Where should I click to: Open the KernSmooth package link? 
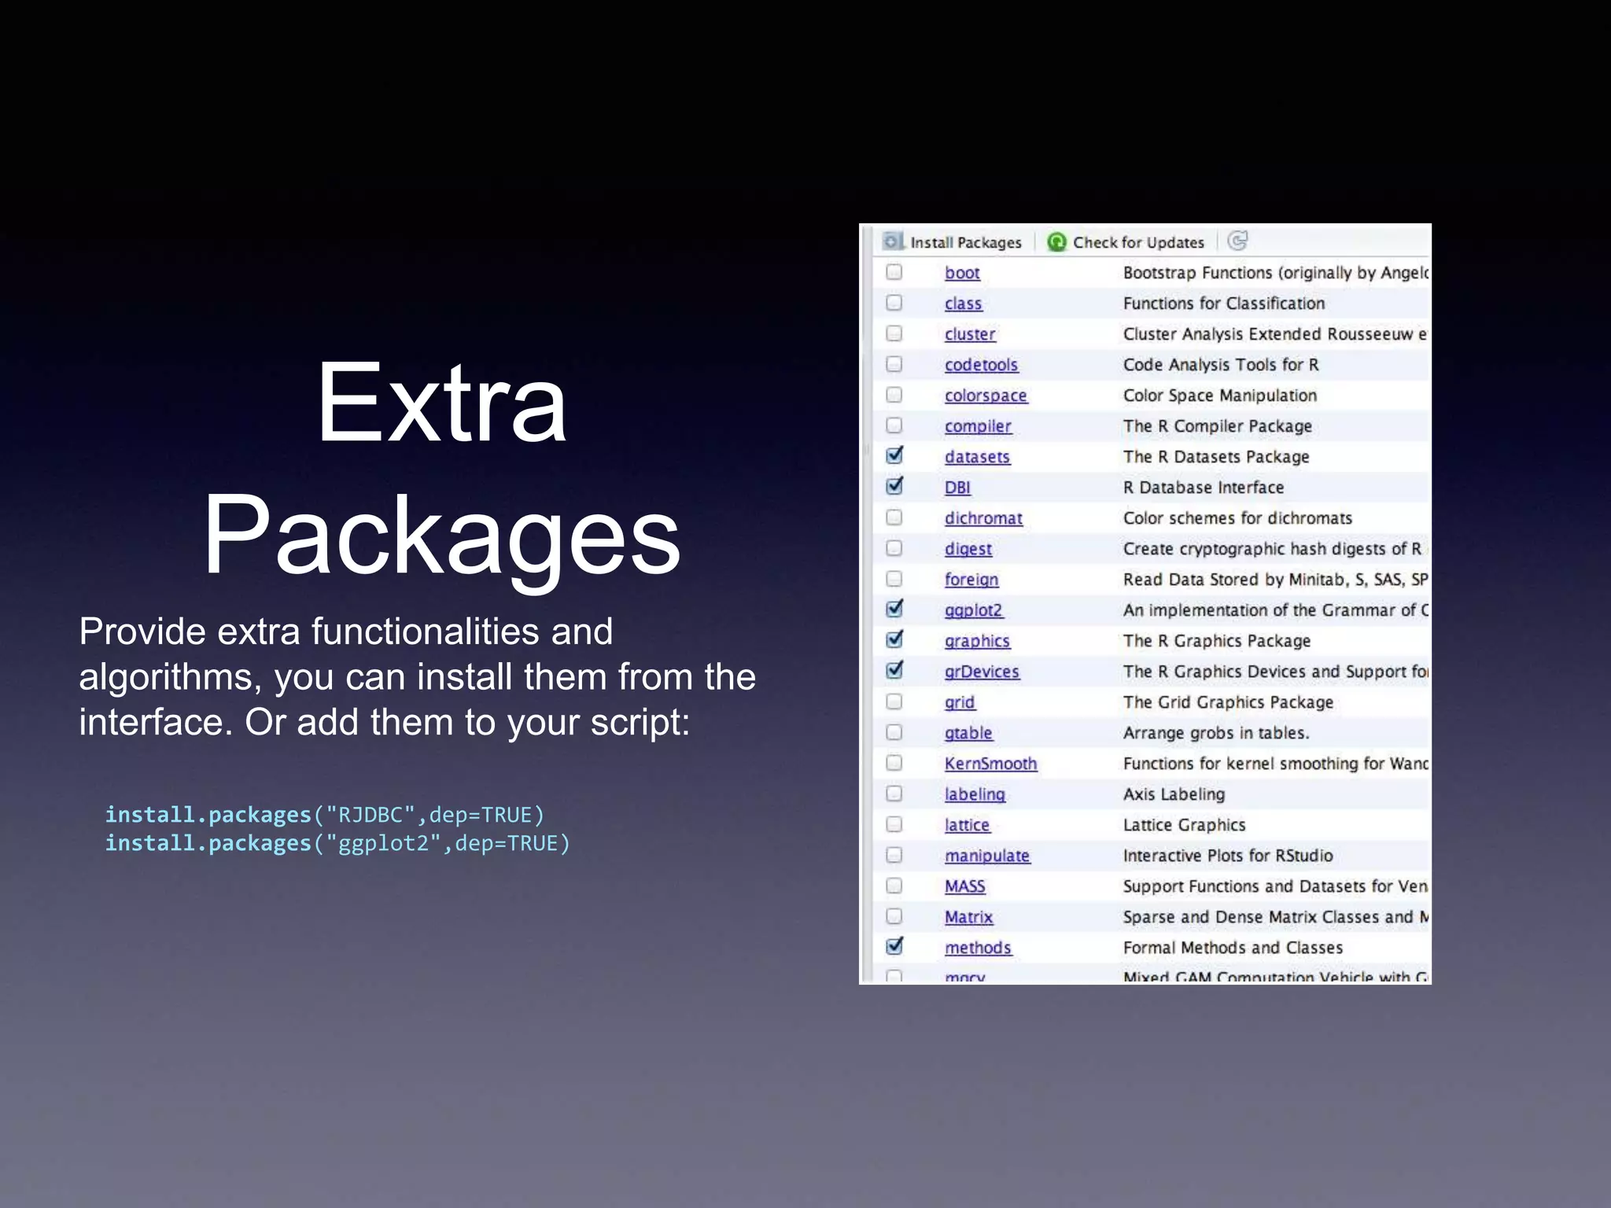pos(990,764)
